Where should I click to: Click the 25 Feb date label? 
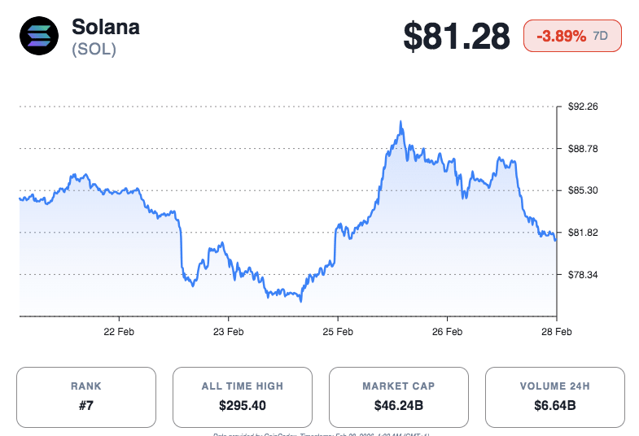pyautogui.click(x=337, y=332)
